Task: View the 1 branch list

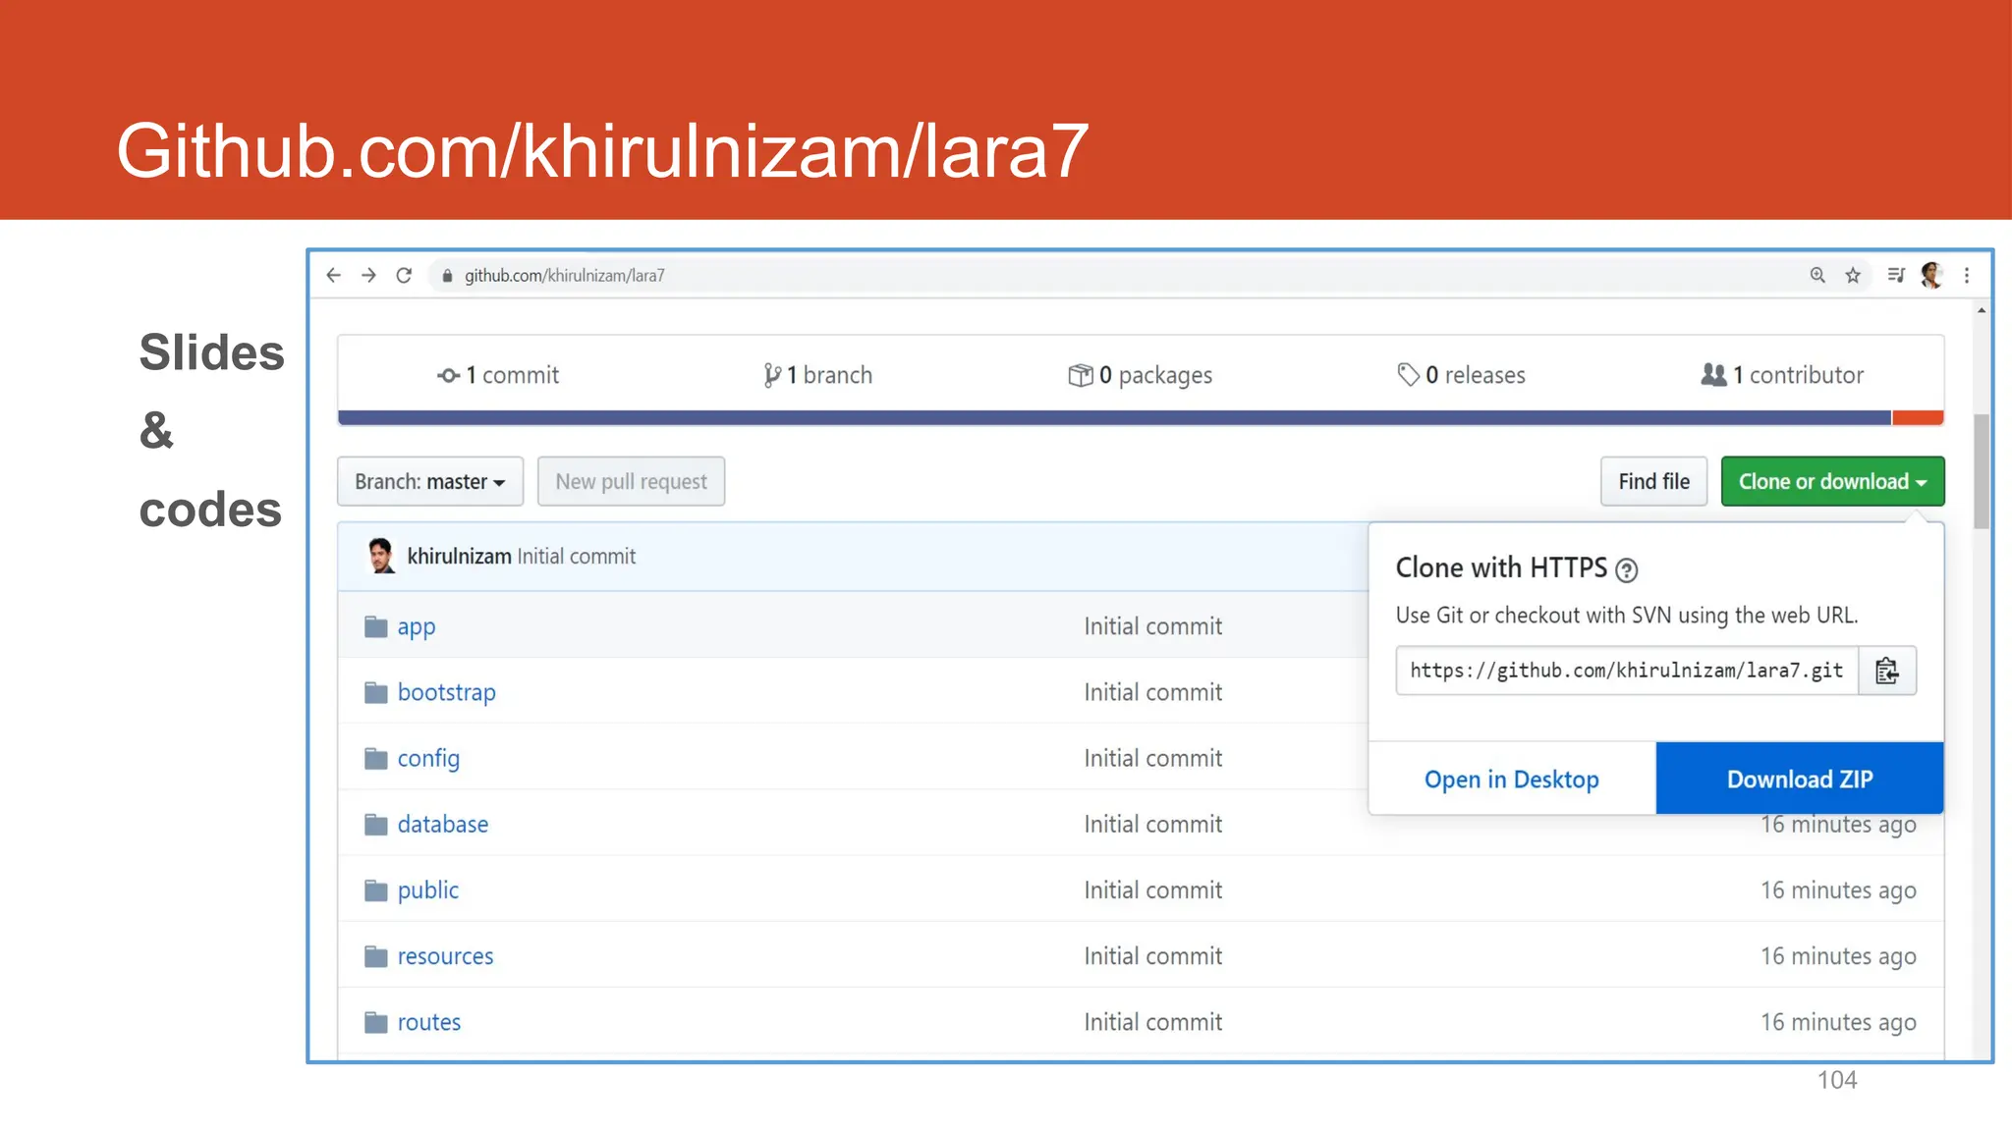Action: click(x=817, y=375)
